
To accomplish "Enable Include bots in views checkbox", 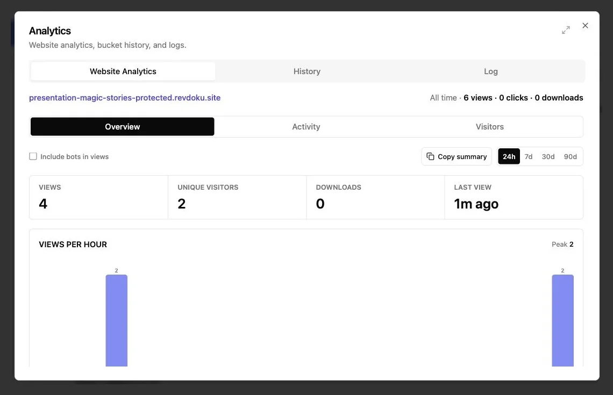I will coord(33,156).
